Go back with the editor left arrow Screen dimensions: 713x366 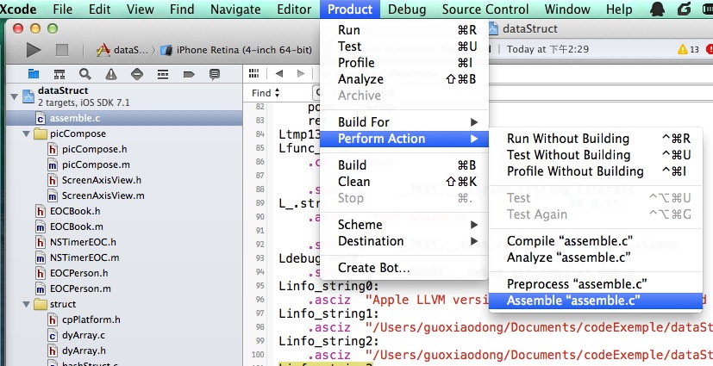[x=278, y=73]
